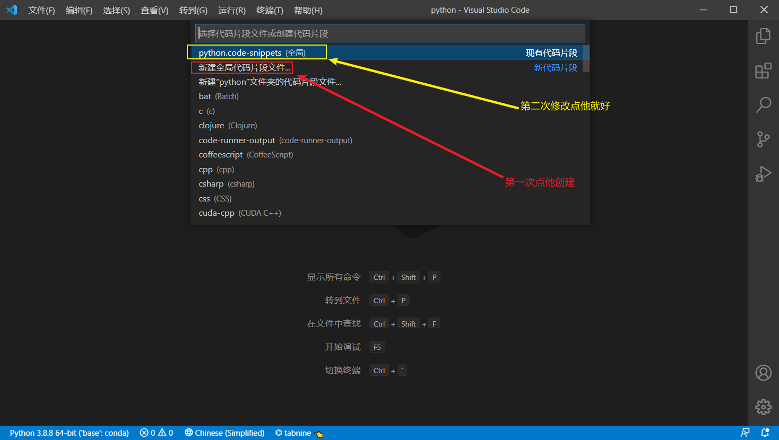Open 终端(T) menu

click(270, 10)
